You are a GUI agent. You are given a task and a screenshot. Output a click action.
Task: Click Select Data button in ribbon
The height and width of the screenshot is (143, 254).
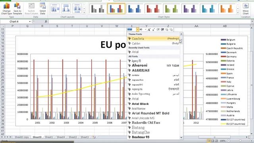click(42, 9)
